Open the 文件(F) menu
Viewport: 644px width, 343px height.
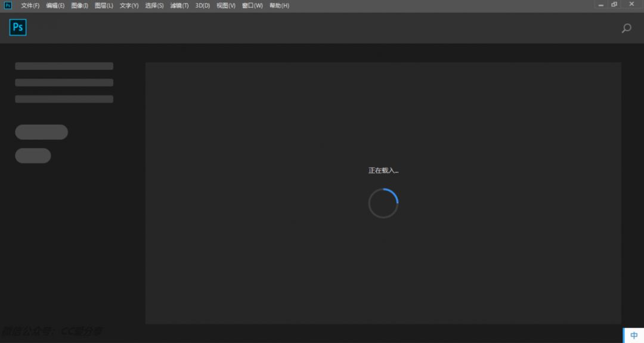click(30, 6)
